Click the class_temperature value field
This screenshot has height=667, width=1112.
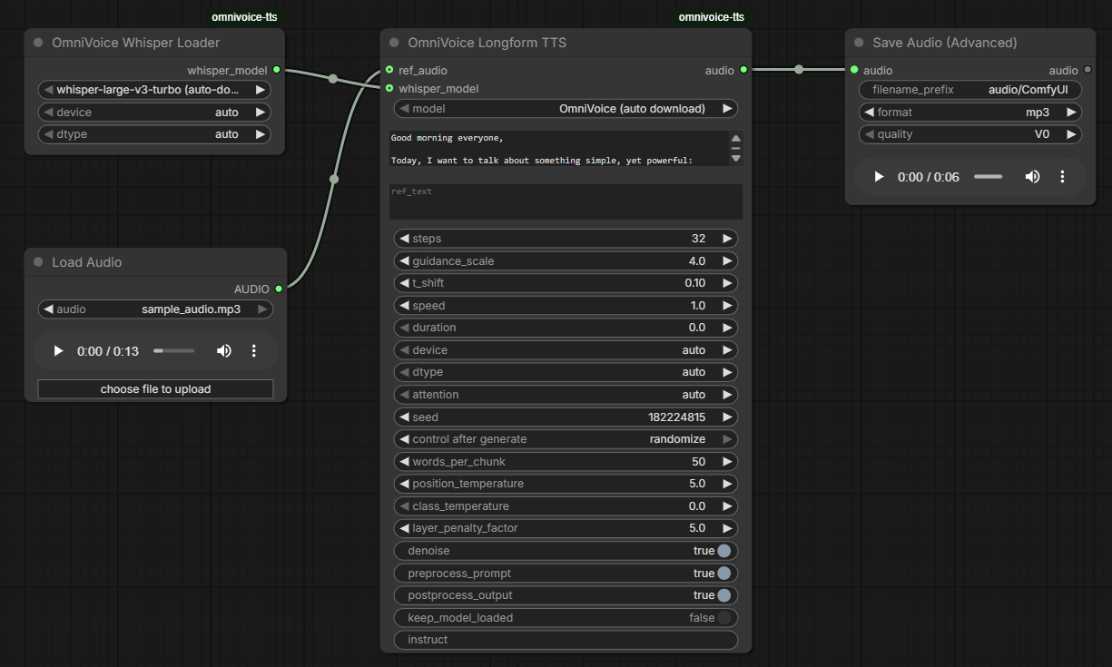coord(566,506)
